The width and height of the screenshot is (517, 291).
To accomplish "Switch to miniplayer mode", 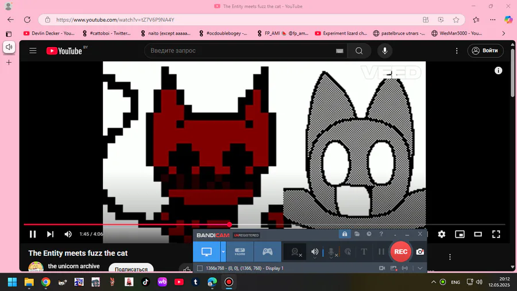I will 460,234.
